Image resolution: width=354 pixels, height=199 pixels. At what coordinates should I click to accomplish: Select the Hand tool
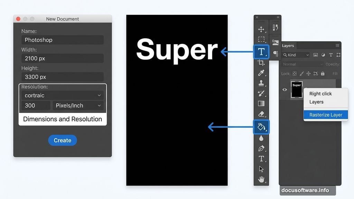pyautogui.click(x=261, y=179)
